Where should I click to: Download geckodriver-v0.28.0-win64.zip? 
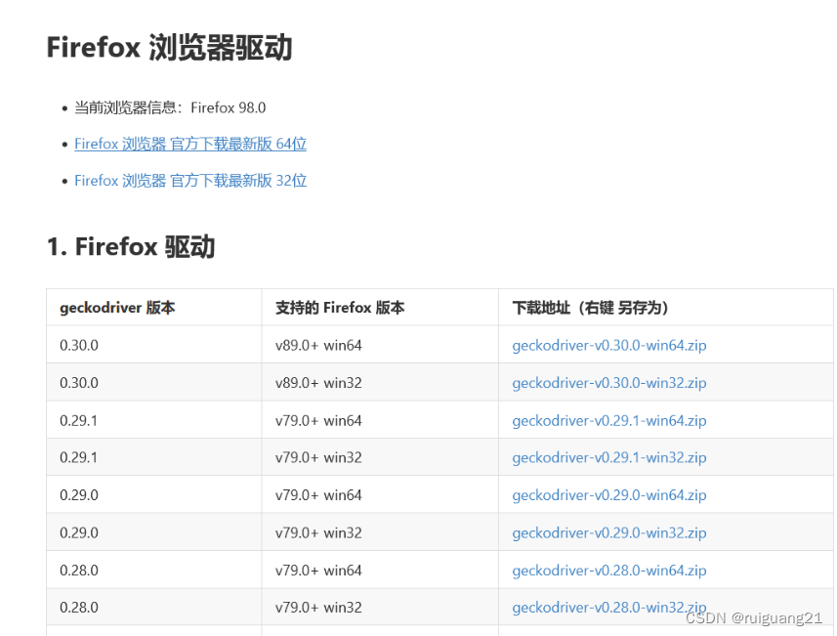[608, 570]
